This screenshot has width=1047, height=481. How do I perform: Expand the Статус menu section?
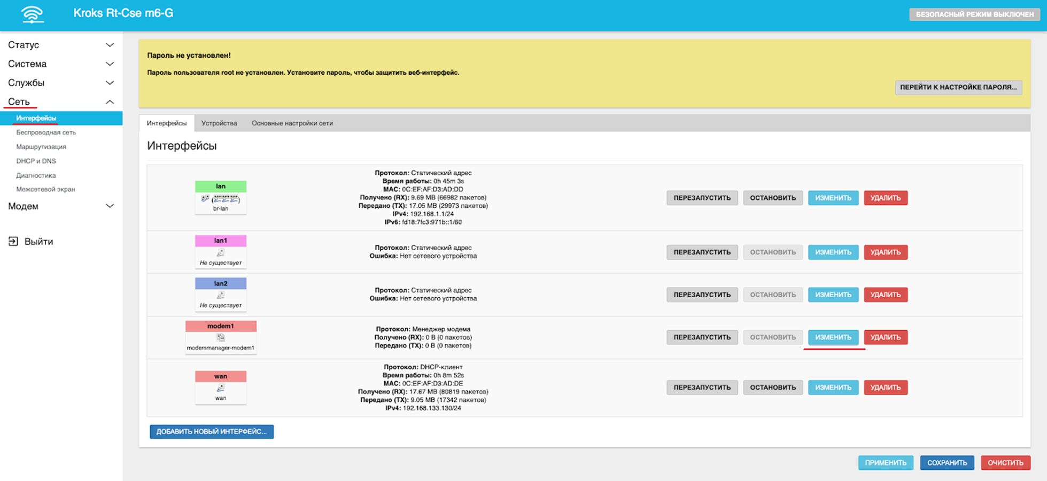(x=110, y=45)
